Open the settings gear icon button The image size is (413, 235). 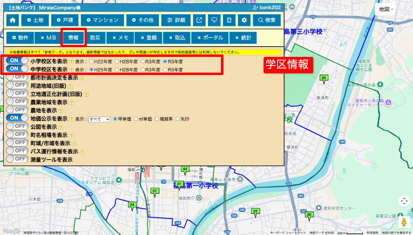pos(244,20)
